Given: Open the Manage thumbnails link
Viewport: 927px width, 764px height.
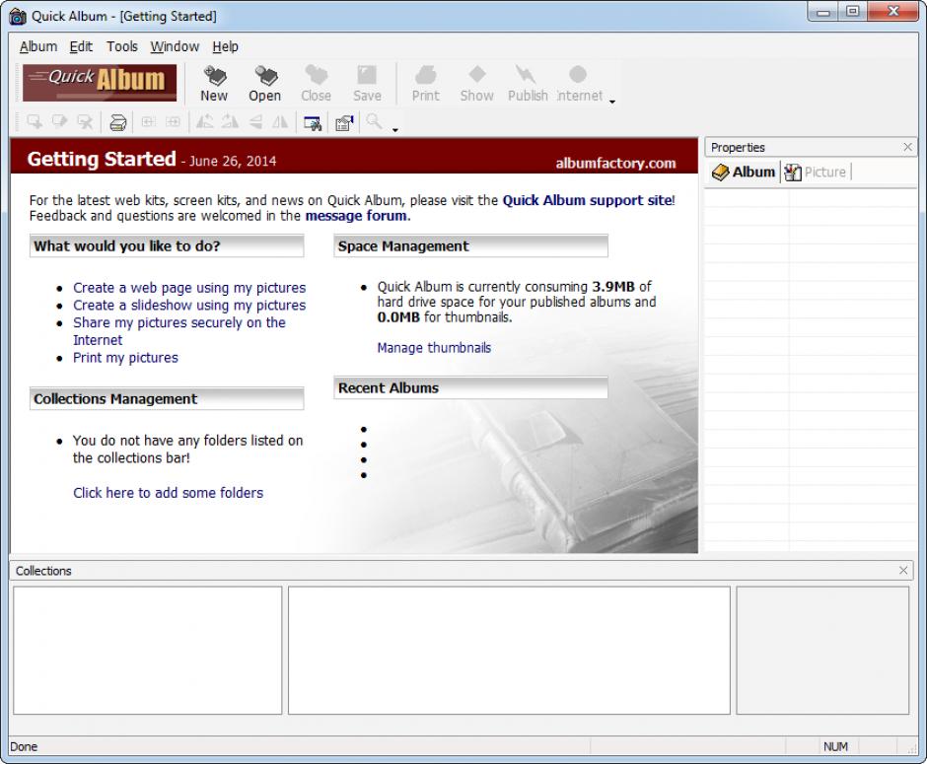Looking at the screenshot, I should [434, 347].
